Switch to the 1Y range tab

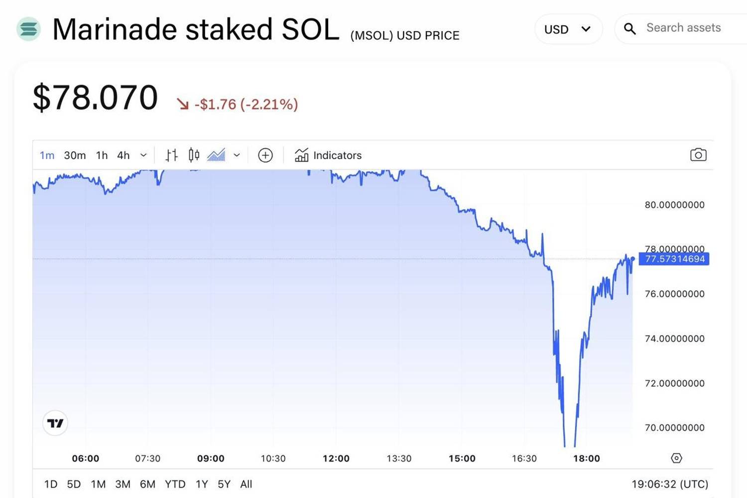coord(201,484)
